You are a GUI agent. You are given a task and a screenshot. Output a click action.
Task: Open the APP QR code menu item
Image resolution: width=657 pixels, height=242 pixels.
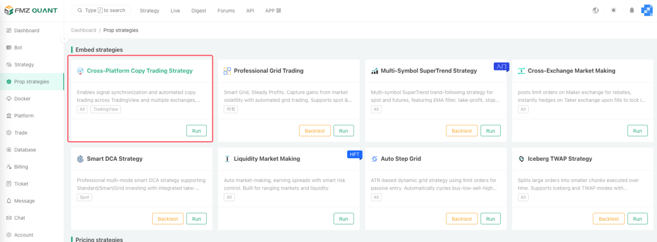(273, 11)
